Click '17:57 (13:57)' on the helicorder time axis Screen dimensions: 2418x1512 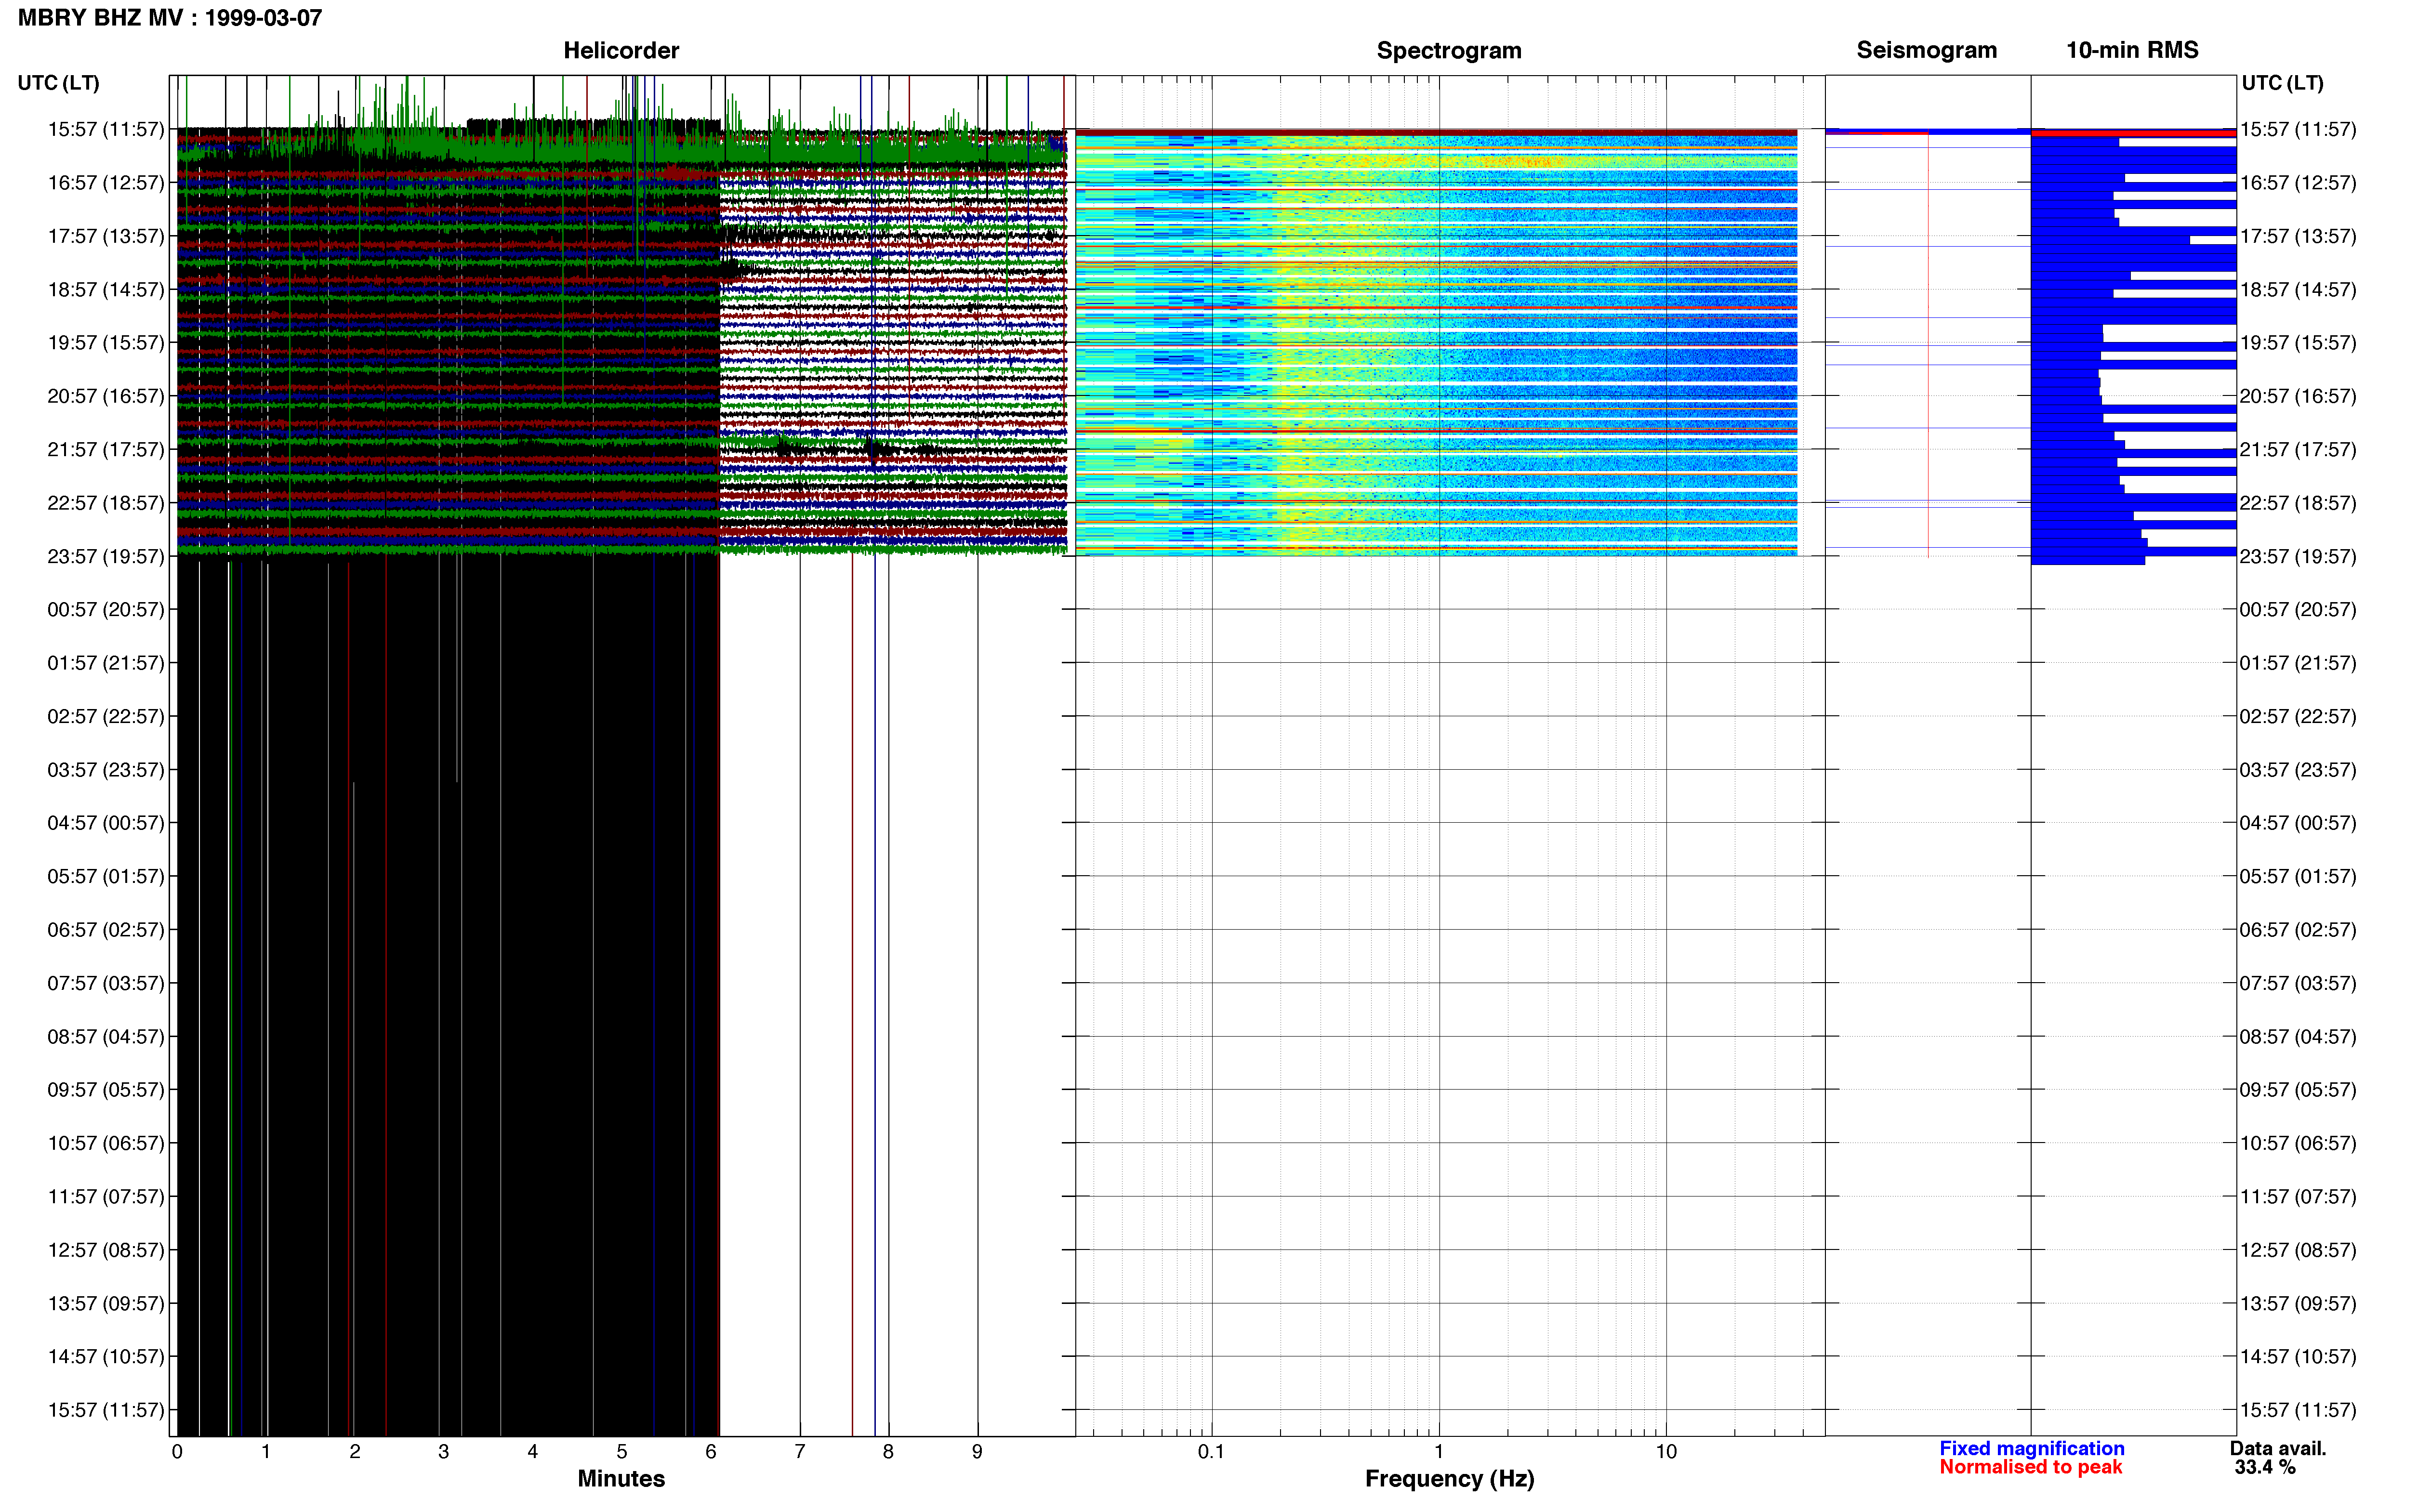coord(106,236)
